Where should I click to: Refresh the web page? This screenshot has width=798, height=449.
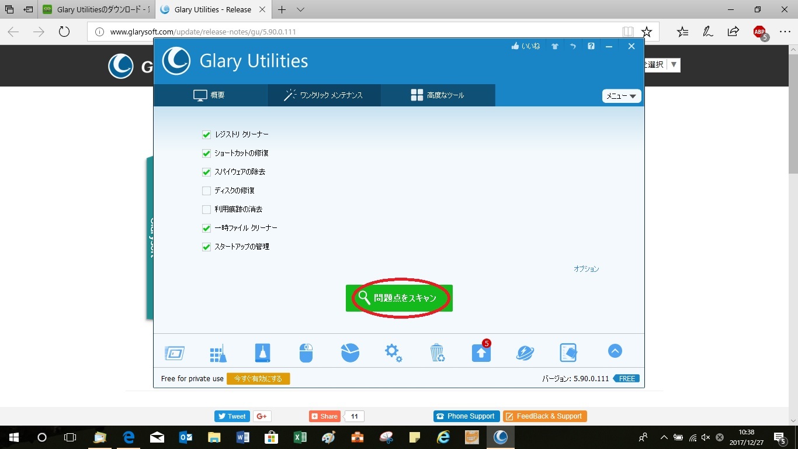tap(64, 32)
